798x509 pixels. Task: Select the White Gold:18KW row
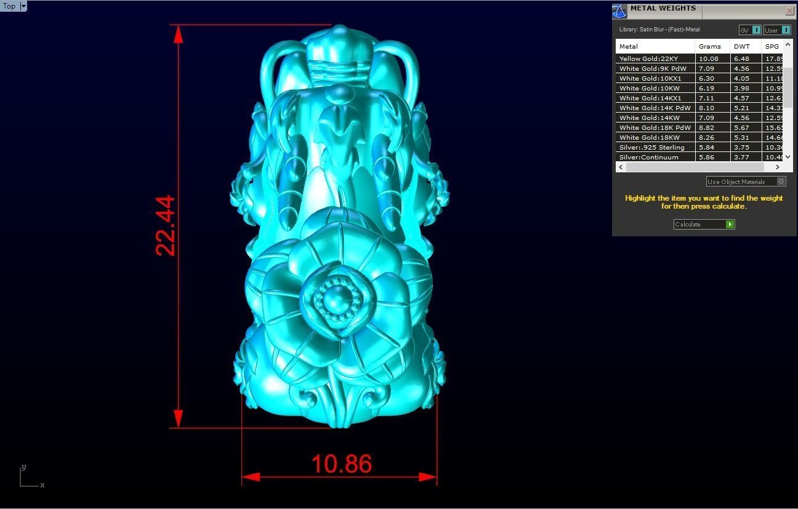coord(699,137)
